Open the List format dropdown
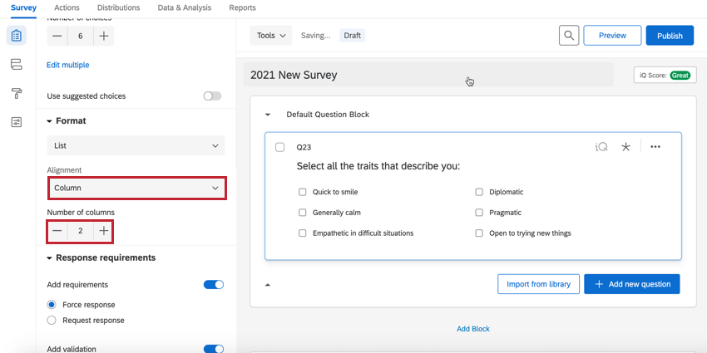707x353 pixels. point(136,145)
